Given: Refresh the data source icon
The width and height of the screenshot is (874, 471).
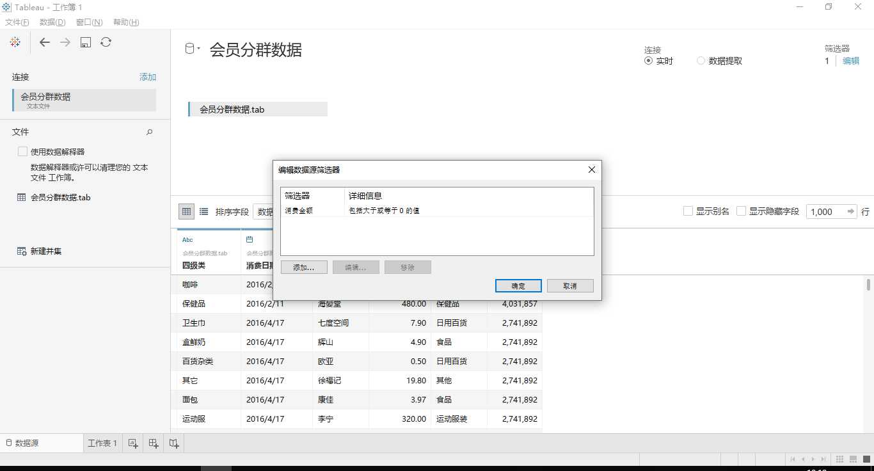Looking at the screenshot, I should click(106, 42).
